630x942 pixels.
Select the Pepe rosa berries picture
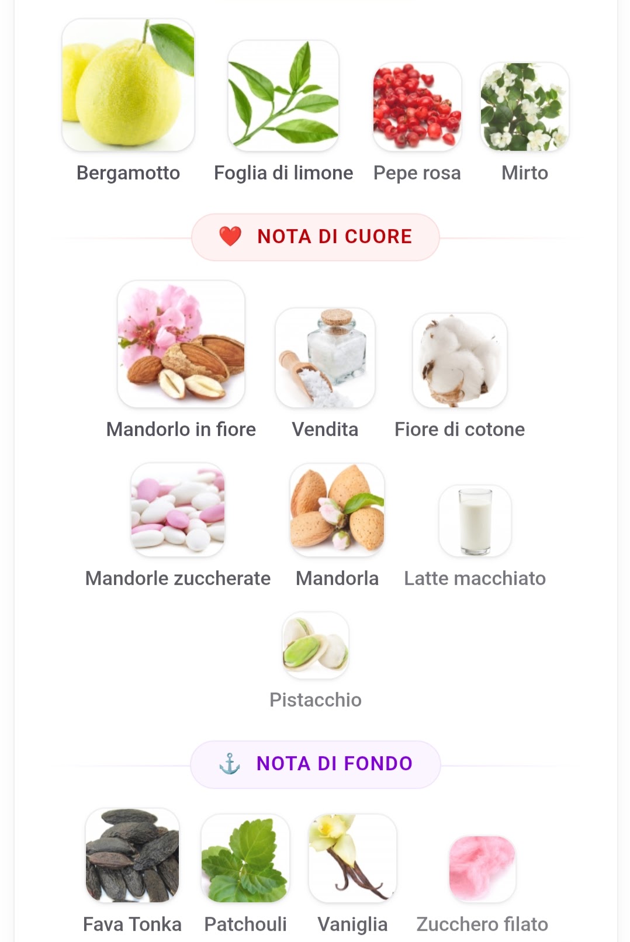tap(417, 106)
